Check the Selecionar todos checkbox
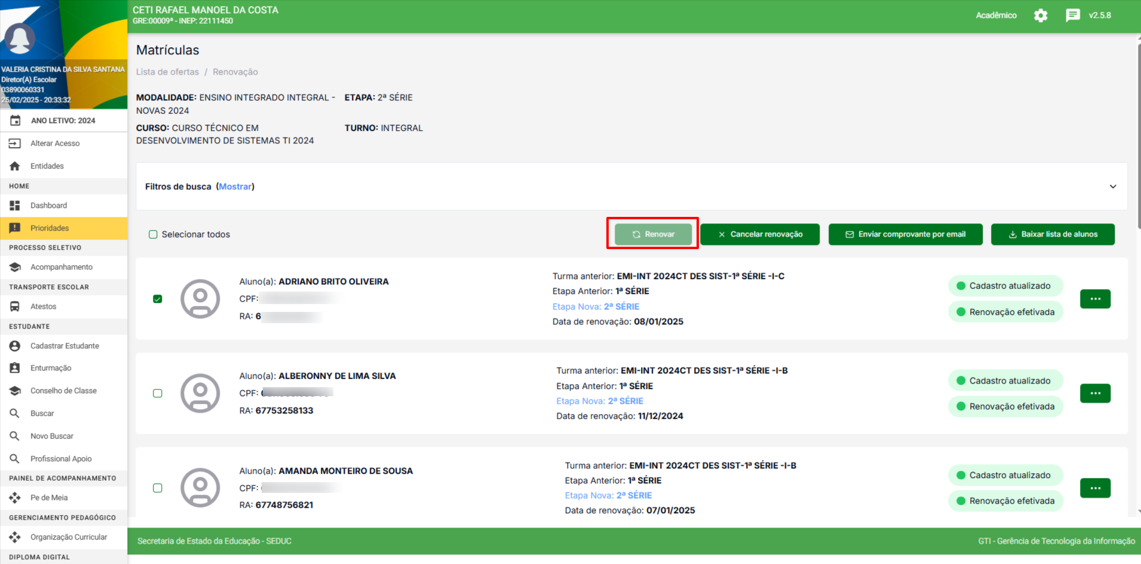The height and width of the screenshot is (564, 1141). (153, 235)
